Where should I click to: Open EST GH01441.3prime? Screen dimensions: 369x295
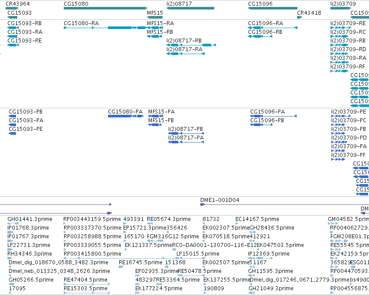13,223
